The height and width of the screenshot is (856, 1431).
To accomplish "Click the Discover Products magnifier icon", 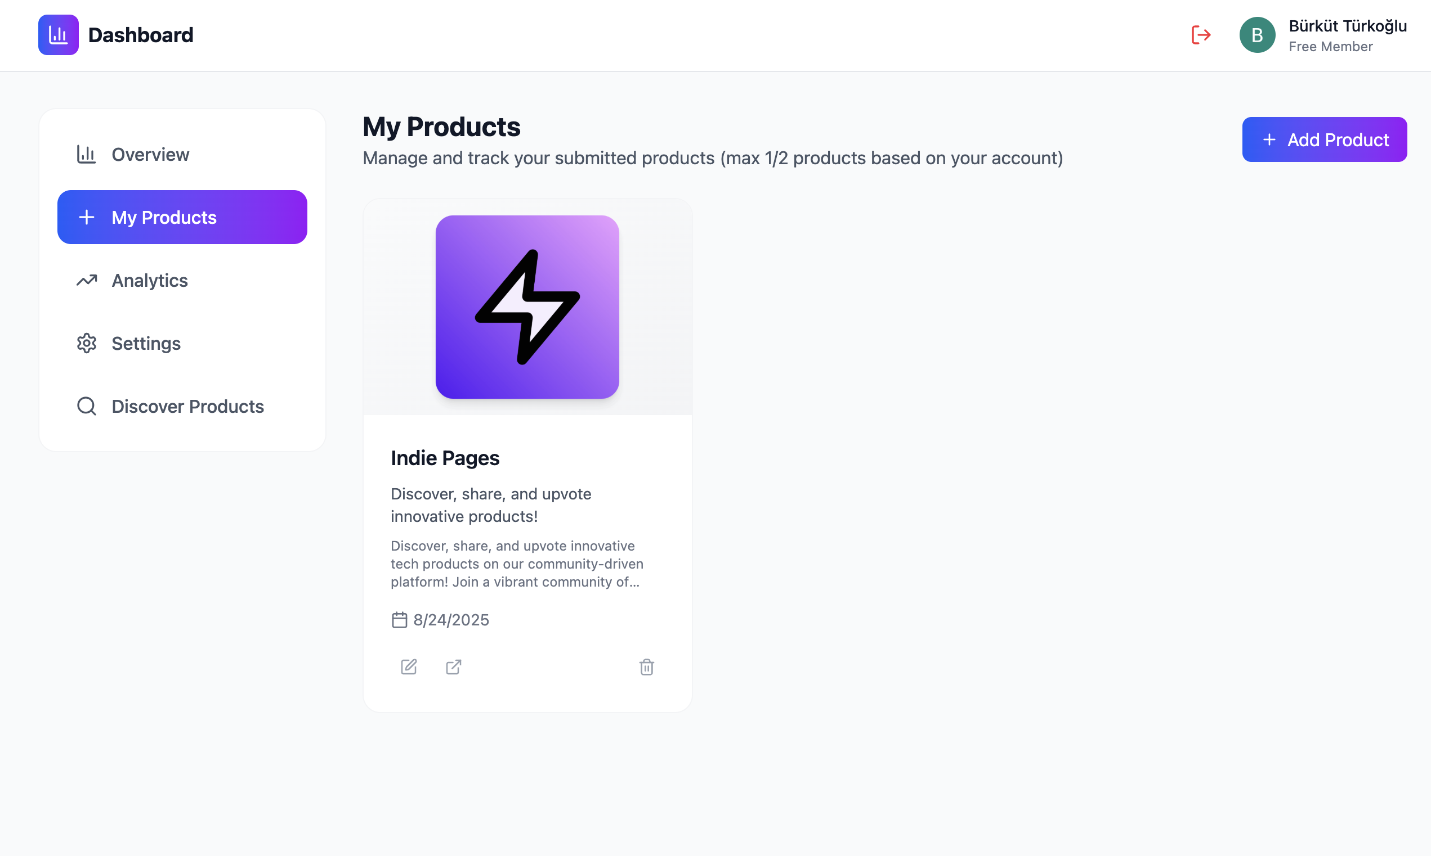I will point(87,406).
